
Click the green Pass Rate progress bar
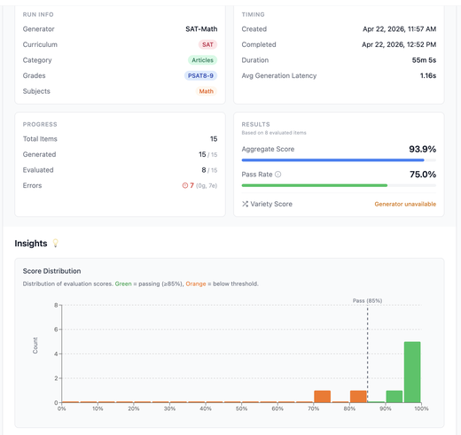point(339,185)
